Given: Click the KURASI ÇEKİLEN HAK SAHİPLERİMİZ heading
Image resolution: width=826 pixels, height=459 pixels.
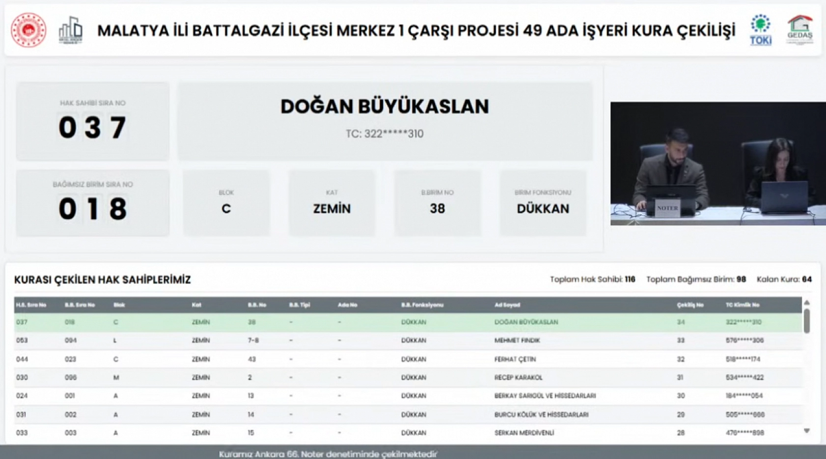Looking at the screenshot, I should (x=103, y=279).
